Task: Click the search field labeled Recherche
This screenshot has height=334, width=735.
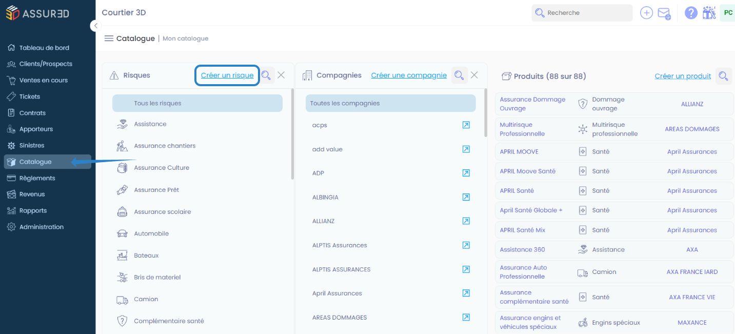Action: (582, 13)
